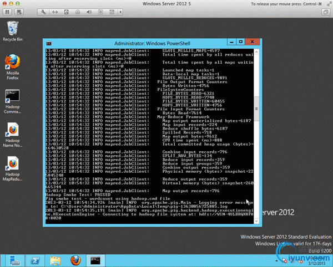Viewport: 333px width, 267px height.
Task: Click the CD/DVD drive toolbar icon
Action: [x=78, y=12]
